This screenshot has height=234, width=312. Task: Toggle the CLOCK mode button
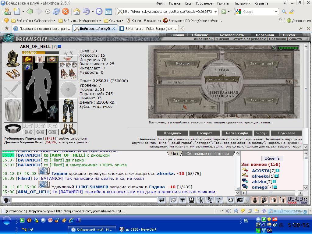[292, 203]
